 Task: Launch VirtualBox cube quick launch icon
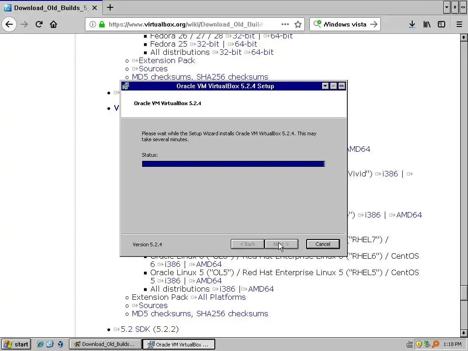pos(60,344)
